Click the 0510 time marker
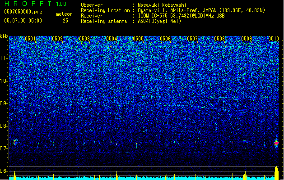 (274, 39)
